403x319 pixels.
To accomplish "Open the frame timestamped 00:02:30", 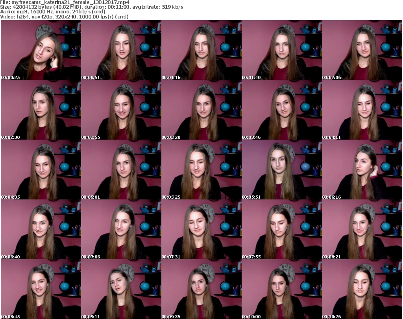I will (x=41, y=110).
